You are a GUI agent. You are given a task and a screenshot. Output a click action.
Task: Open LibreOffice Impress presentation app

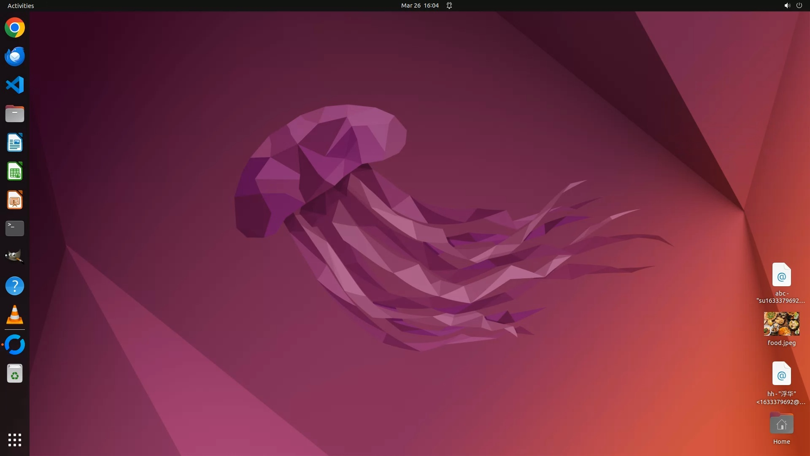(x=15, y=200)
